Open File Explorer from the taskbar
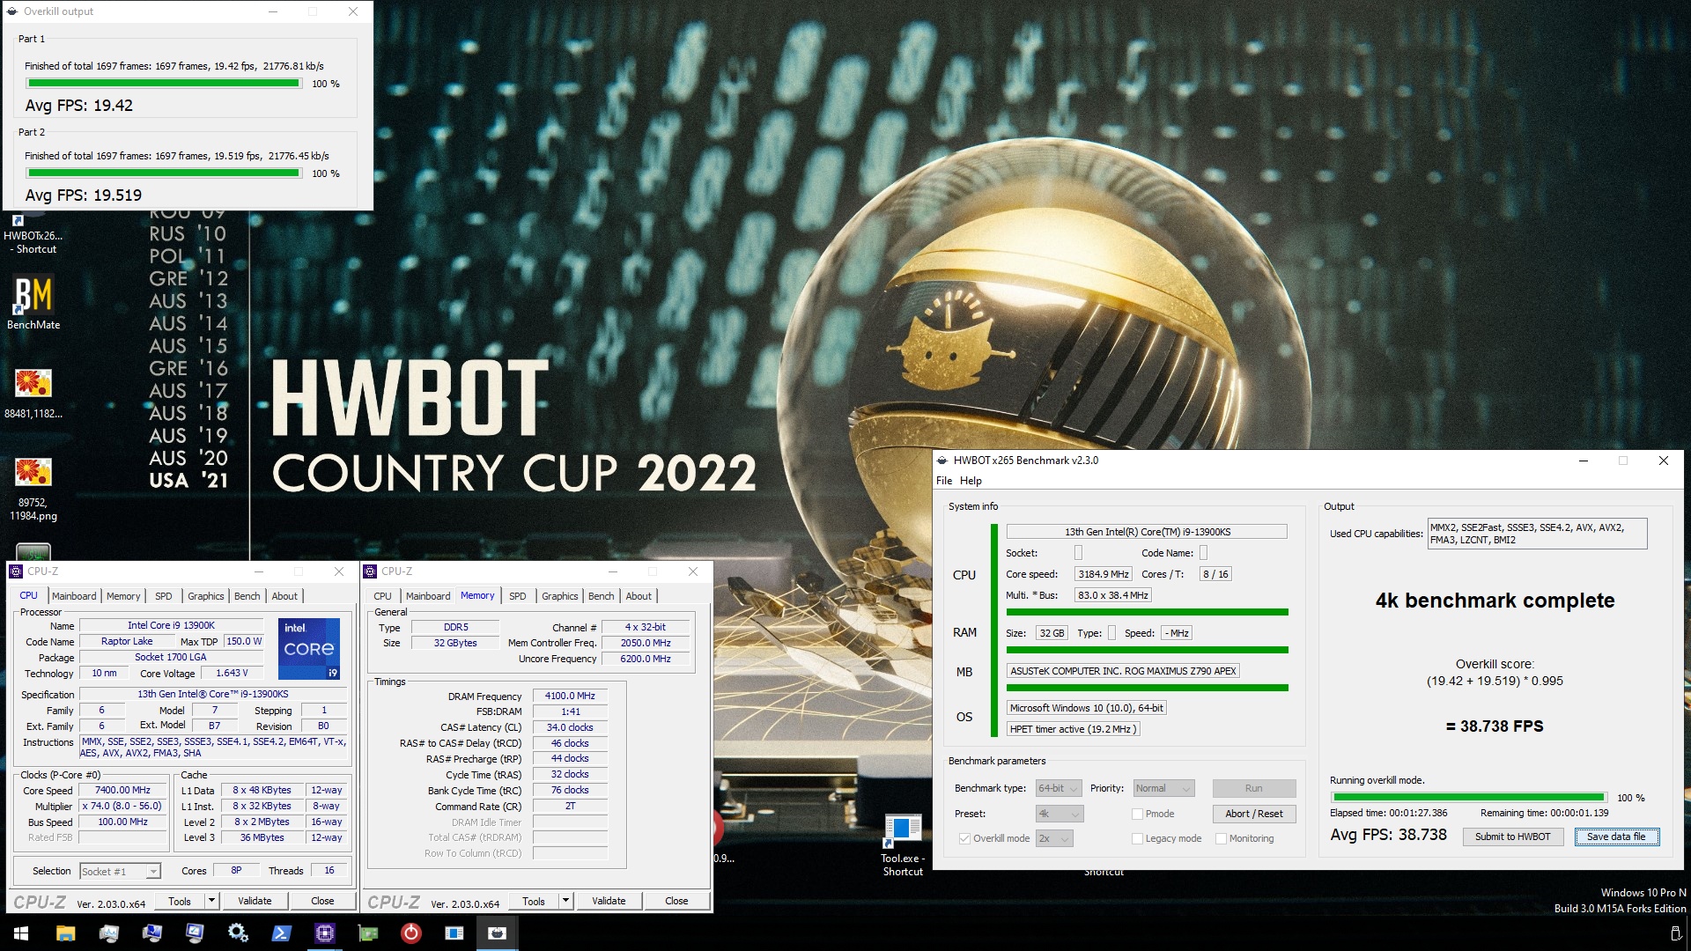The image size is (1691, 951). 65,933
